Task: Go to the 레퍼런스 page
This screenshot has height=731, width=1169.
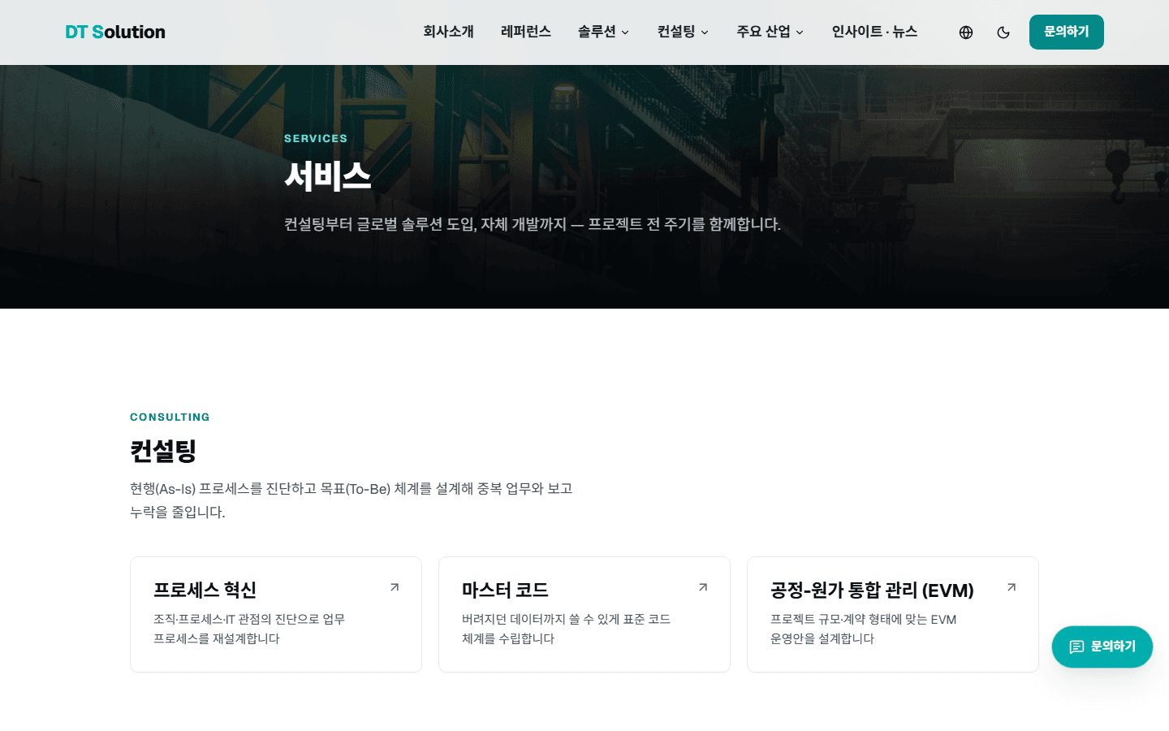Action: click(x=526, y=32)
